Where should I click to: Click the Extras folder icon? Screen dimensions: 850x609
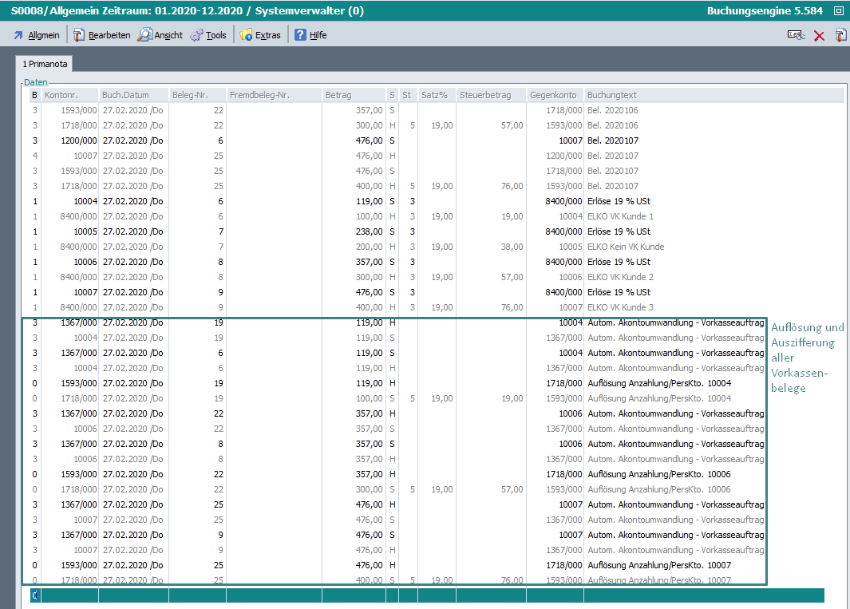point(247,35)
